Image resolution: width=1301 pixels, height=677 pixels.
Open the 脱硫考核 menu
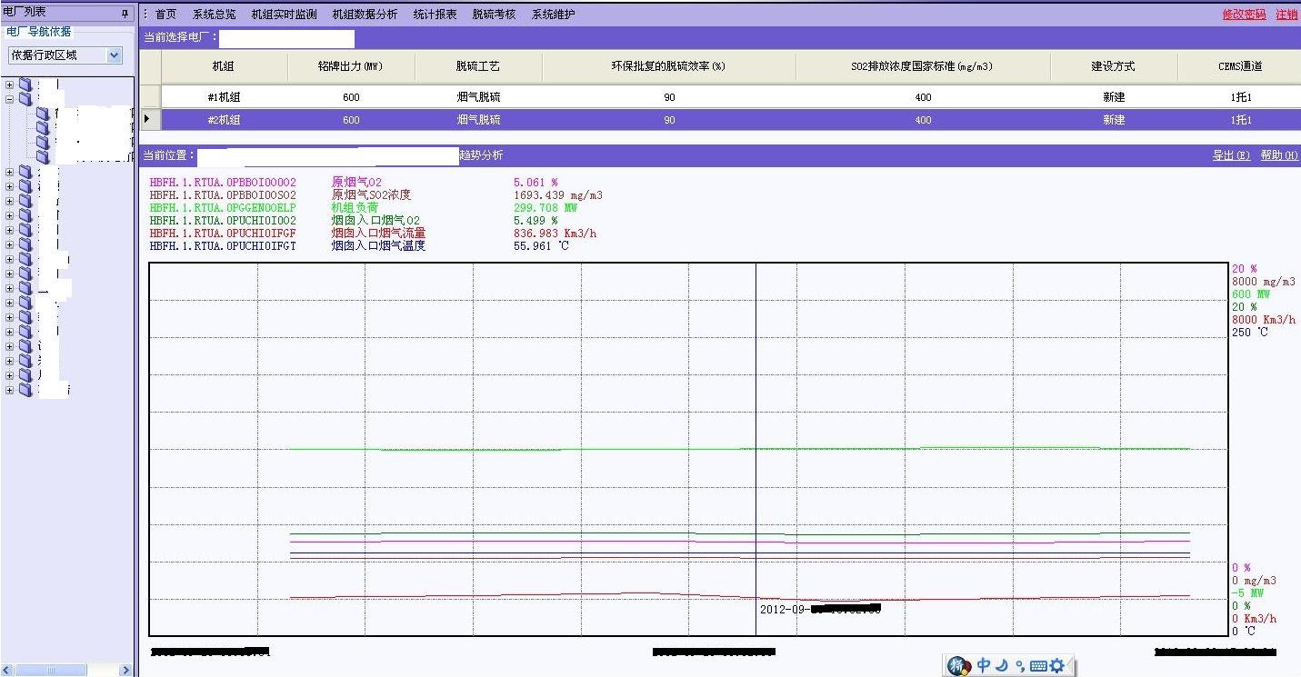pos(494,15)
